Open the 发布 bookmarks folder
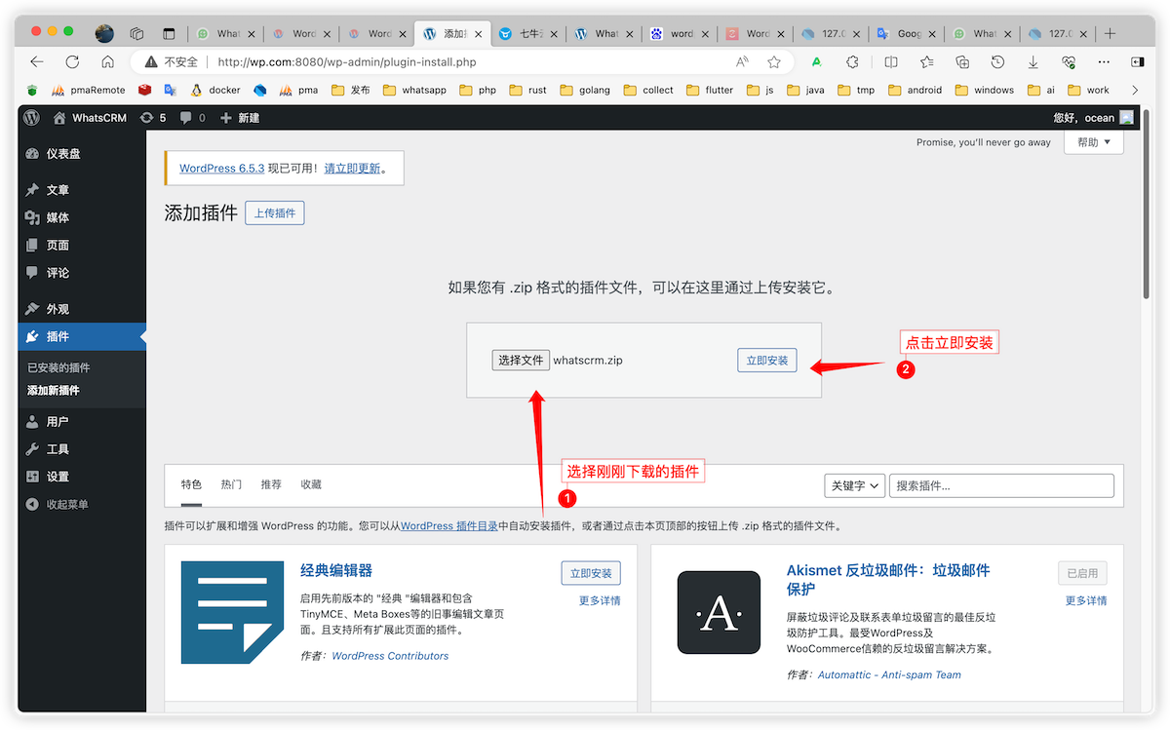 [351, 90]
